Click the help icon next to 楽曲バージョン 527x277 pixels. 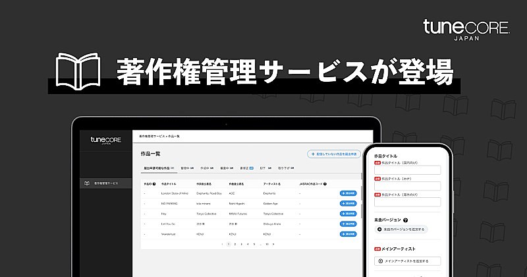click(405, 220)
